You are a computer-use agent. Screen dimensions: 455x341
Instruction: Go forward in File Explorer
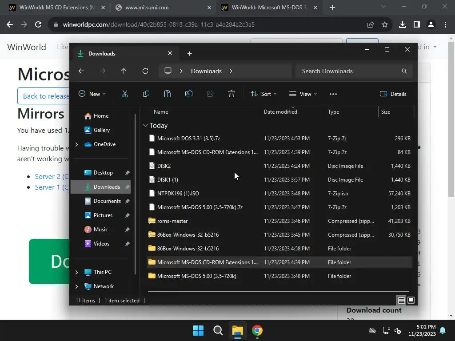pos(103,71)
